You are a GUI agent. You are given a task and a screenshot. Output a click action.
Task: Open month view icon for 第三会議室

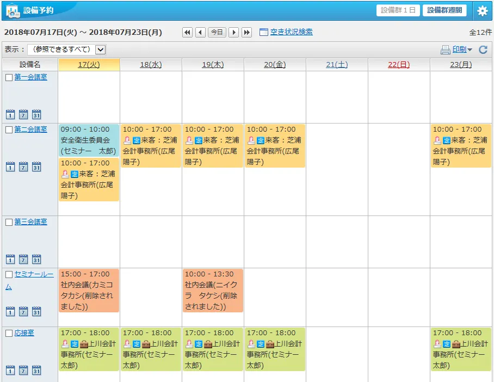36,259
